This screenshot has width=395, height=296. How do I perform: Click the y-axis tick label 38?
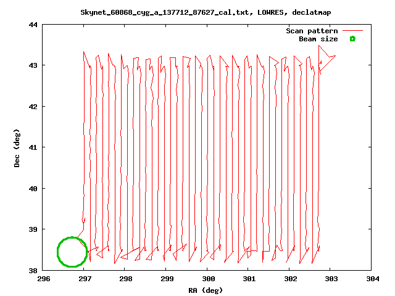[x=33, y=271]
